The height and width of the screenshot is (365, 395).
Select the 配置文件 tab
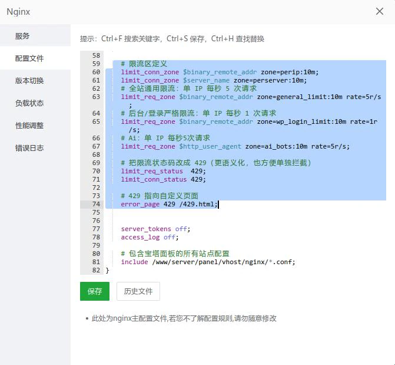[x=35, y=58]
